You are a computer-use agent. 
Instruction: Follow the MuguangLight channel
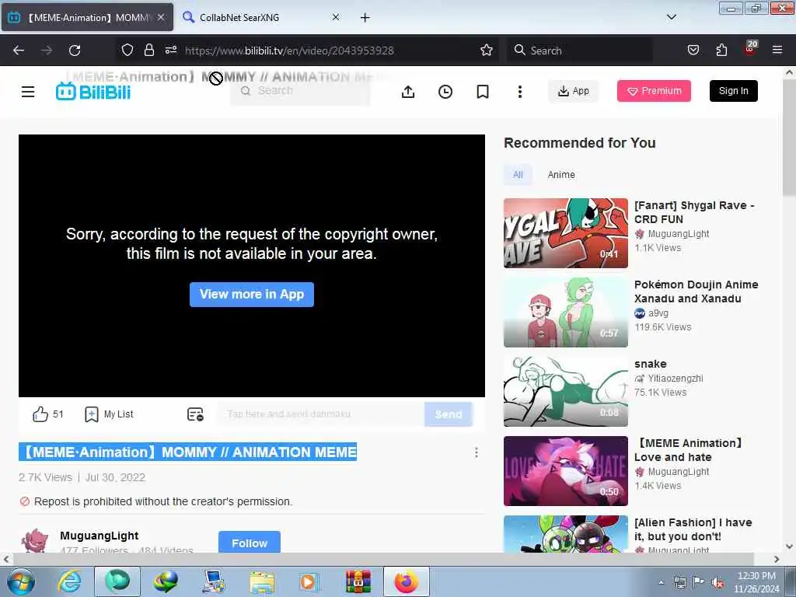click(250, 542)
